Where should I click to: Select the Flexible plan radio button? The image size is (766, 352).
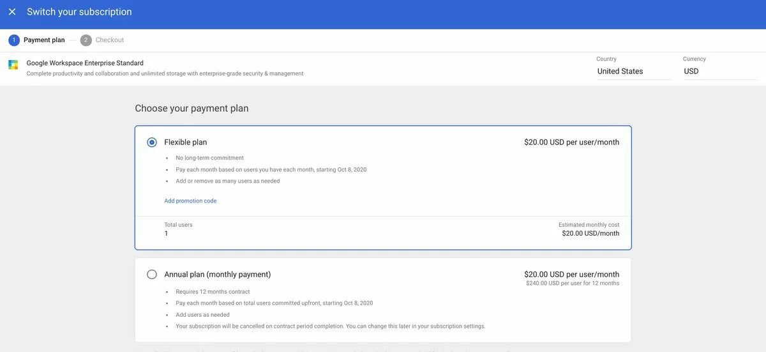coord(152,142)
